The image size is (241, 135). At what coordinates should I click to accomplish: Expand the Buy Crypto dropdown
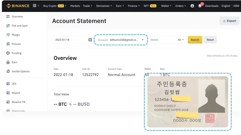(x=66, y=6)
